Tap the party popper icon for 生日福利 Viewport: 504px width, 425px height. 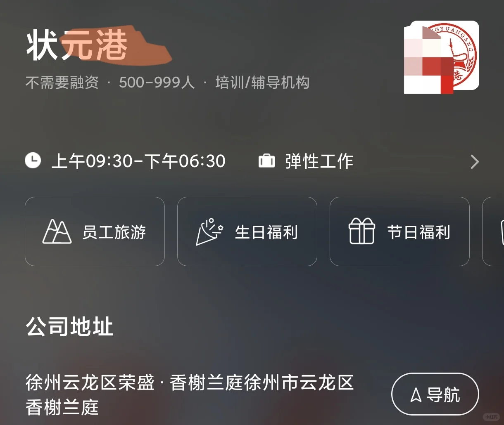click(209, 232)
